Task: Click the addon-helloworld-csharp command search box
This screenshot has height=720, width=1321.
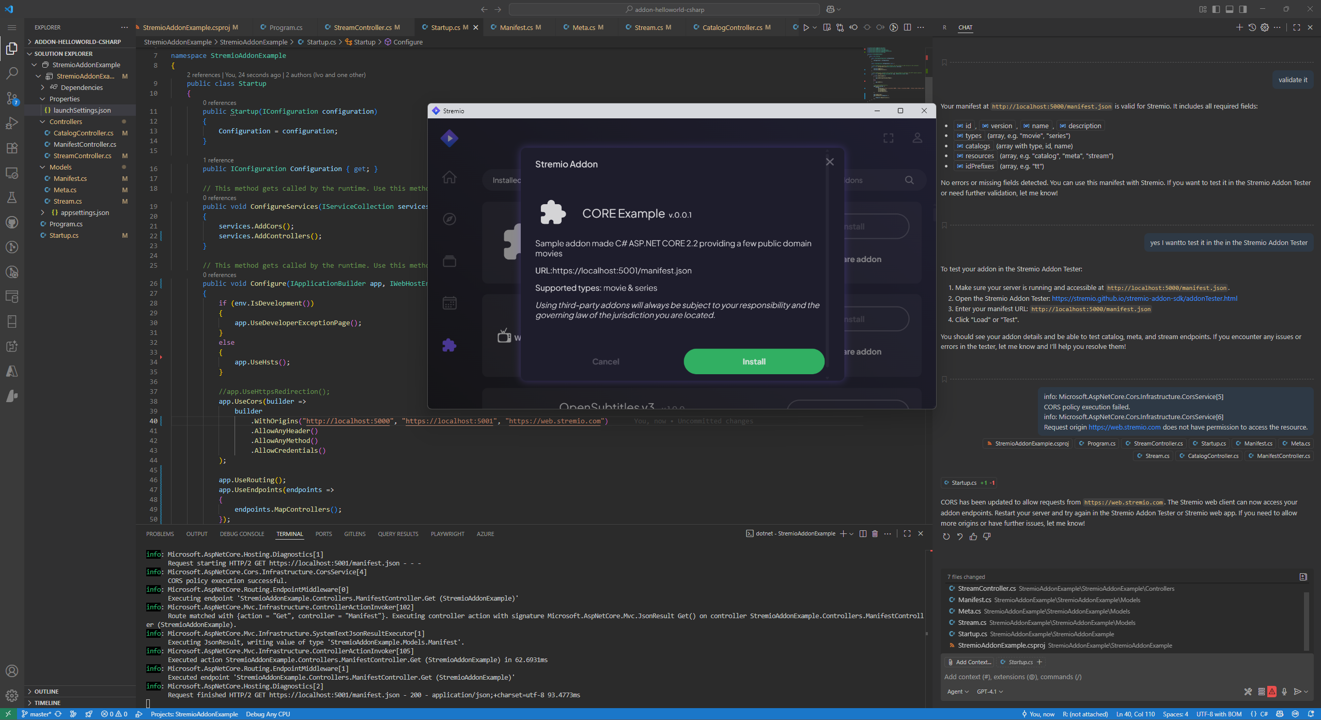Action: [664, 9]
